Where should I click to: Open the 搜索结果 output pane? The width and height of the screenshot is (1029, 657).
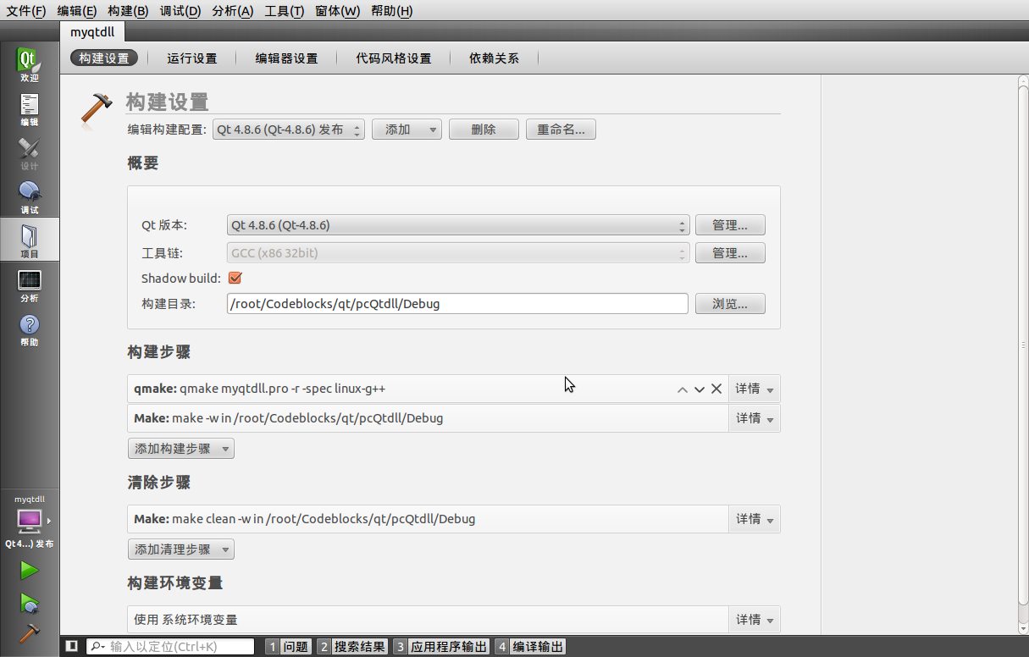(352, 647)
